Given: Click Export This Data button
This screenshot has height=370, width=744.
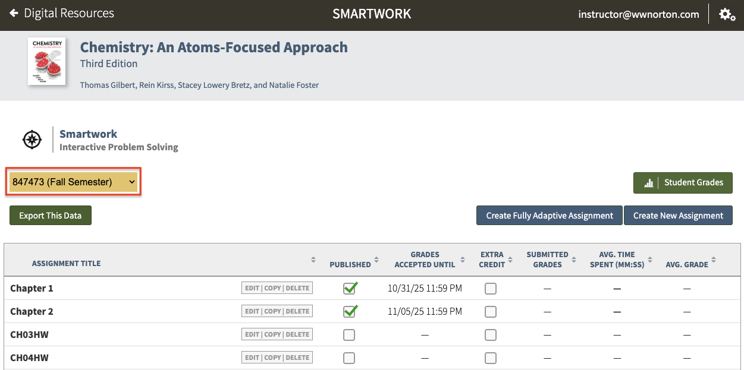Looking at the screenshot, I should (x=51, y=216).
